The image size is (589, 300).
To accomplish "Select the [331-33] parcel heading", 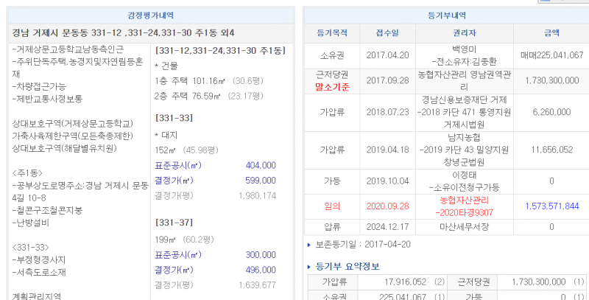I will pos(174,118).
